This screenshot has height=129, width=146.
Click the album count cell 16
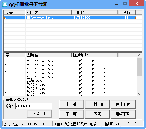[x=127, y=18]
